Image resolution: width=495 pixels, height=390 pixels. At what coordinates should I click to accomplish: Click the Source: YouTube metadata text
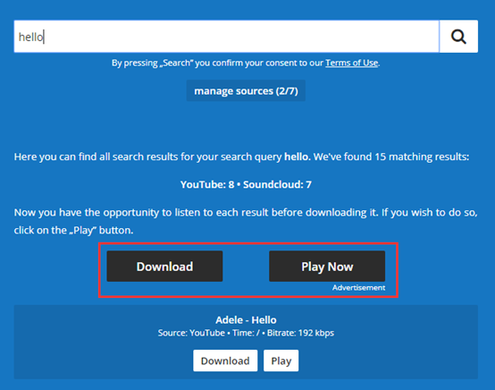191,333
